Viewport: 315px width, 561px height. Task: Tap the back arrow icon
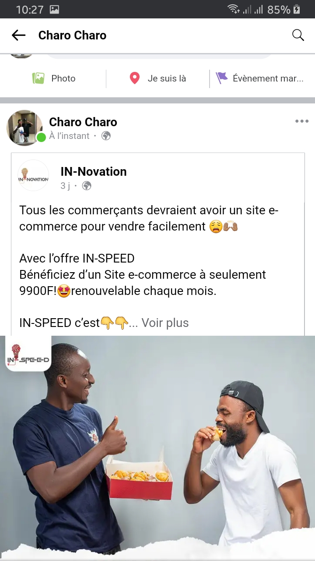[18, 36]
